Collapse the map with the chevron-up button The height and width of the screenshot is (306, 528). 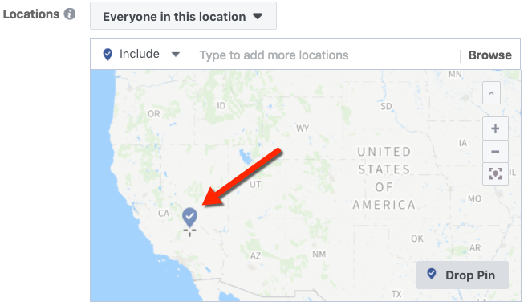(x=491, y=93)
